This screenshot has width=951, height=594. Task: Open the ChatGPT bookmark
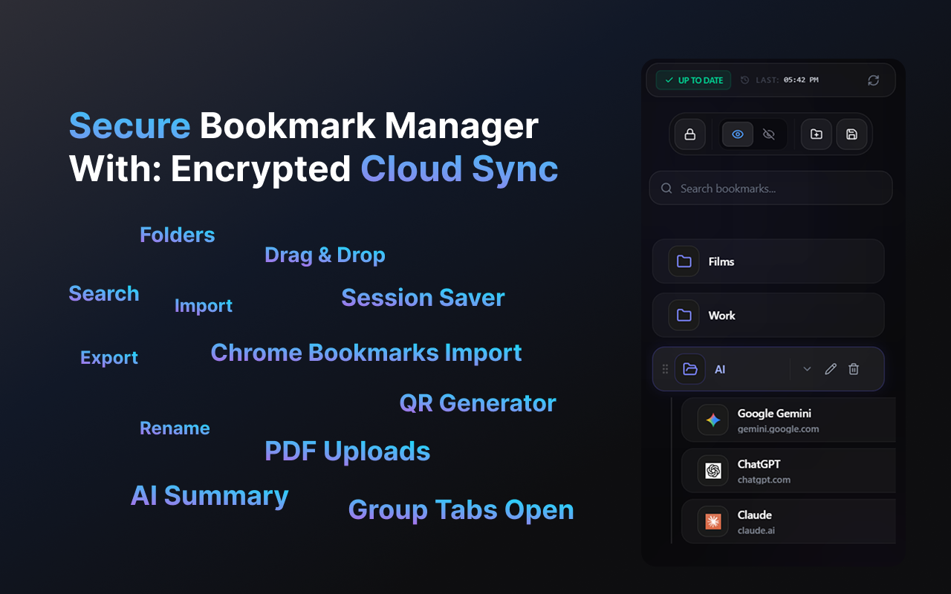pyautogui.click(x=788, y=471)
